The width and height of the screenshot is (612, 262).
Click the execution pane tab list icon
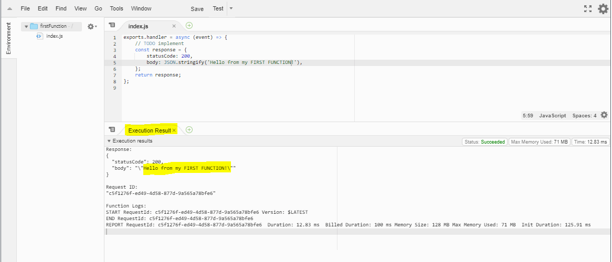tap(112, 129)
